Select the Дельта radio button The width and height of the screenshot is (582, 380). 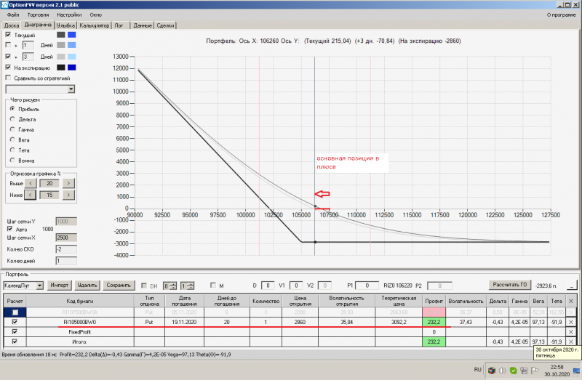pos(12,119)
